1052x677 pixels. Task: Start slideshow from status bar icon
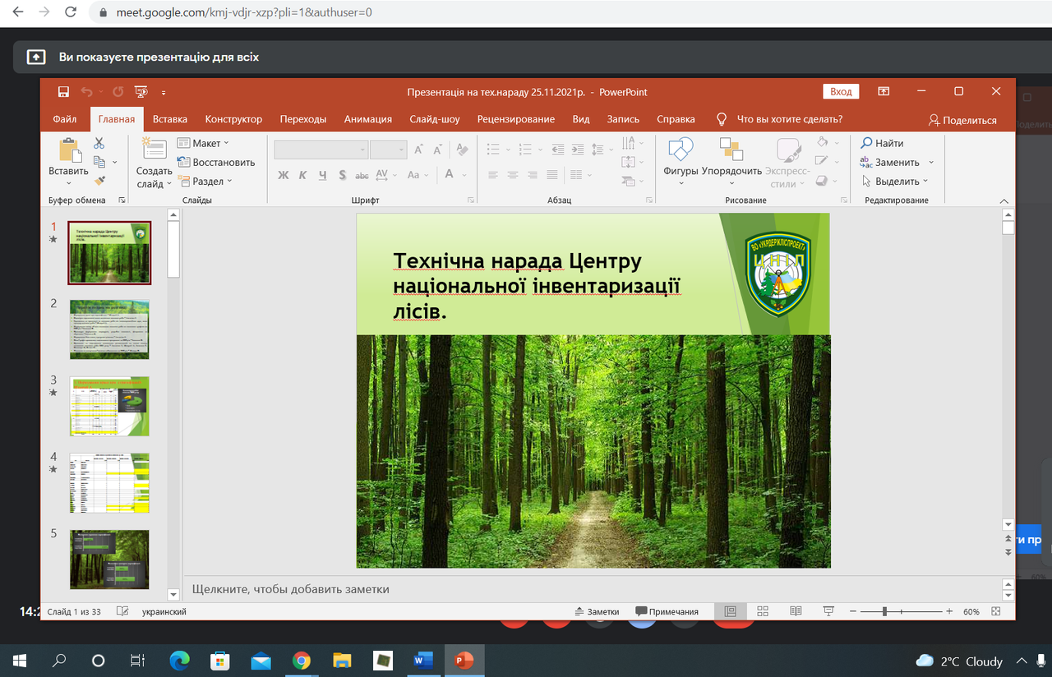coord(828,611)
